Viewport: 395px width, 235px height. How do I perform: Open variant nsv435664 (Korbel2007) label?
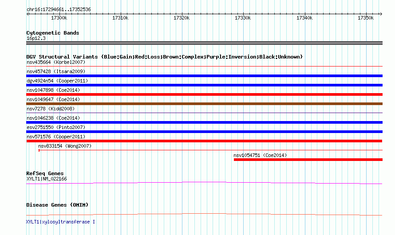[x=56, y=62]
